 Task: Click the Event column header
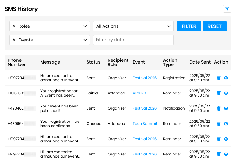pyautogui.click(x=139, y=62)
